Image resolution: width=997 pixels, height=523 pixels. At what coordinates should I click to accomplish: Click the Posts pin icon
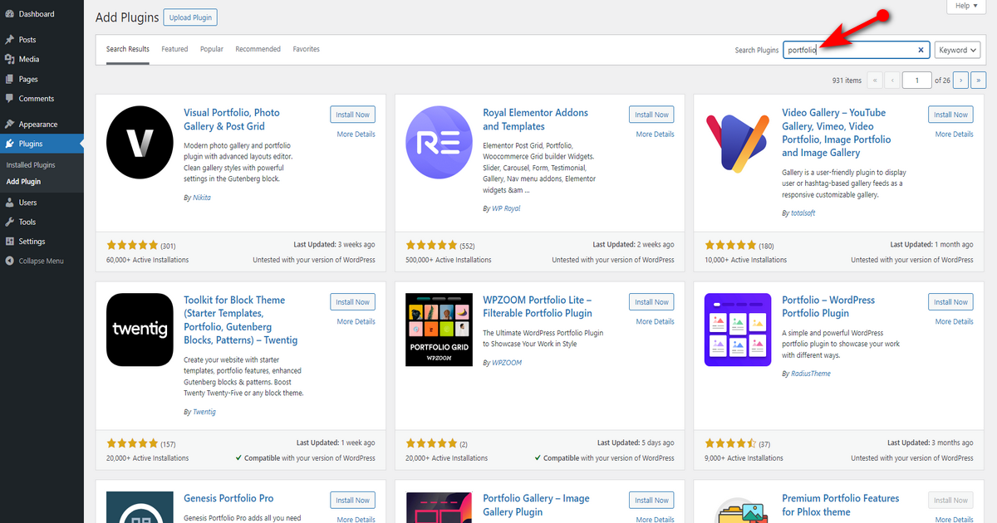(9, 40)
